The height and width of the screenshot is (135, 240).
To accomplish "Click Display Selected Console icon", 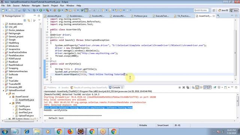I will 219,87.
